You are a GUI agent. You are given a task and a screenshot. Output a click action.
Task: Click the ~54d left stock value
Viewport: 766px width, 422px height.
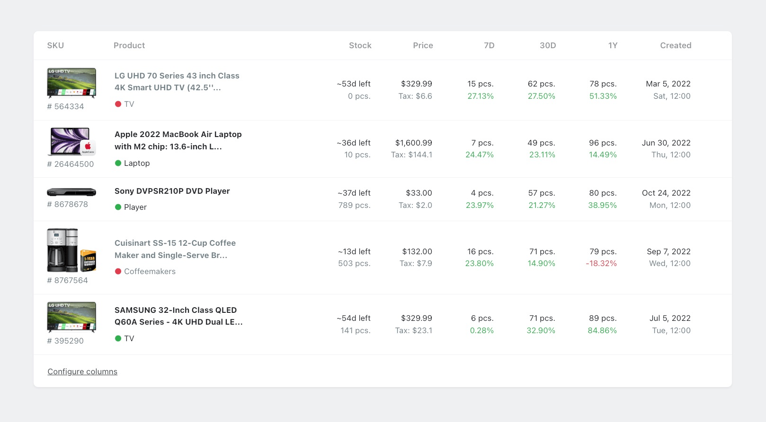pos(354,318)
